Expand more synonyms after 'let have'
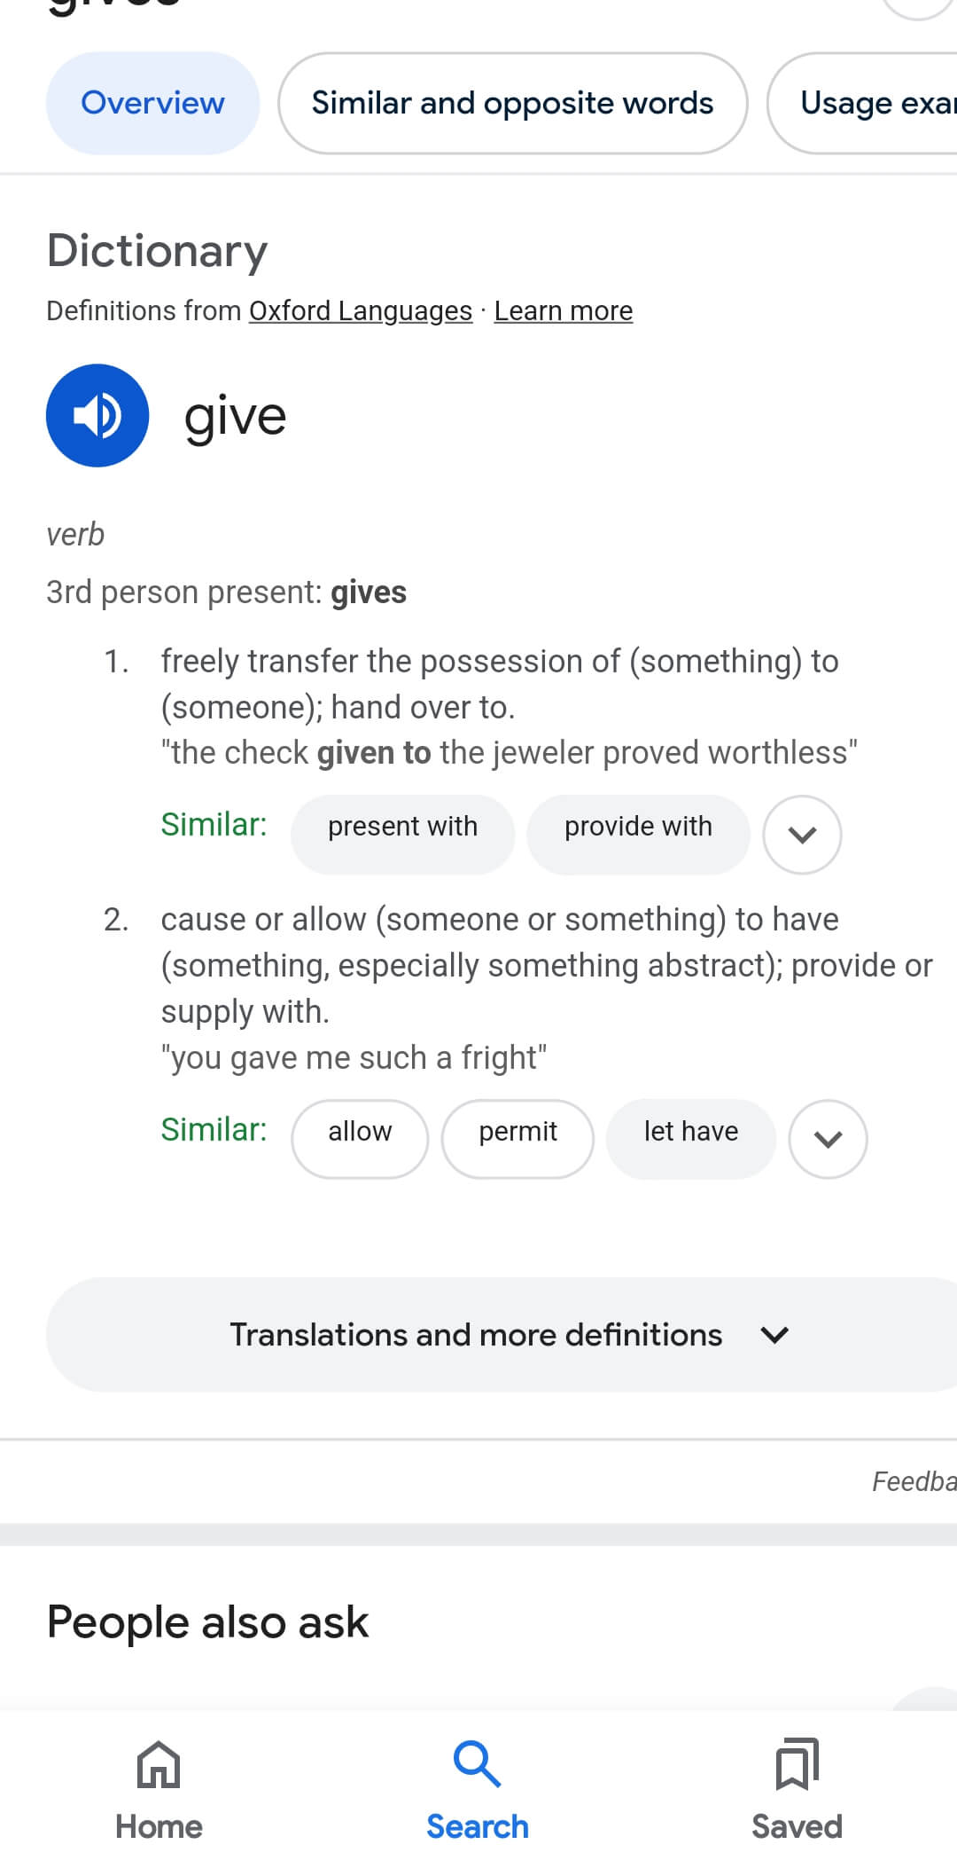The image size is (957, 1860). pos(828,1139)
